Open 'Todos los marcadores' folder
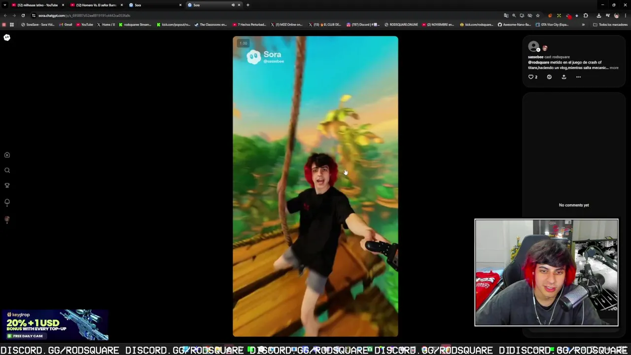631x355 pixels. 610,25
